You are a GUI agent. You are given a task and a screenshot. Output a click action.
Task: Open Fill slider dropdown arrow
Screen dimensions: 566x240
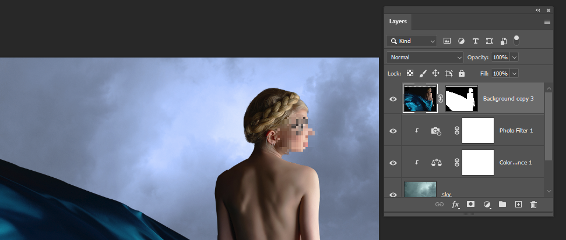pos(514,73)
